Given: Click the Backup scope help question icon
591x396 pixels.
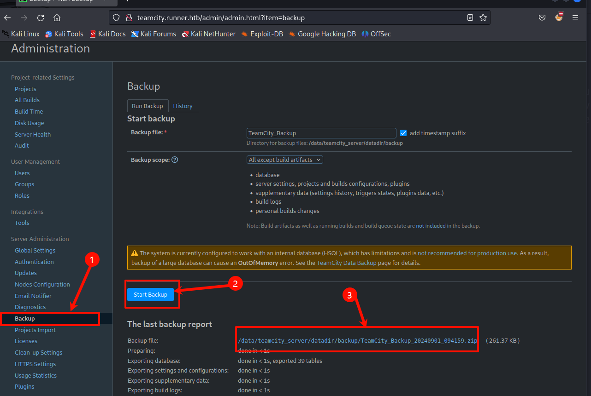Looking at the screenshot, I should point(175,160).
